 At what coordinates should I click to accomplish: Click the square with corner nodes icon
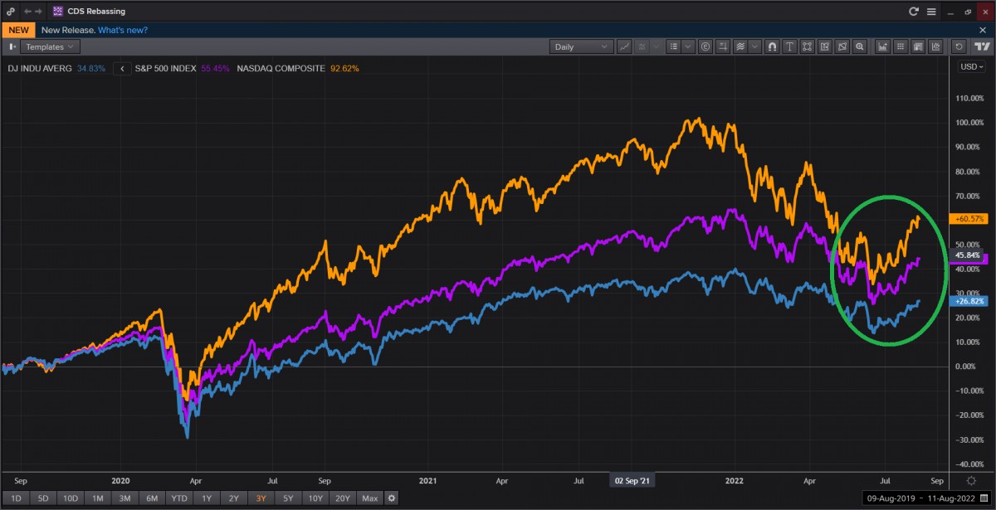pyautogui.click(x=808, y=47)
